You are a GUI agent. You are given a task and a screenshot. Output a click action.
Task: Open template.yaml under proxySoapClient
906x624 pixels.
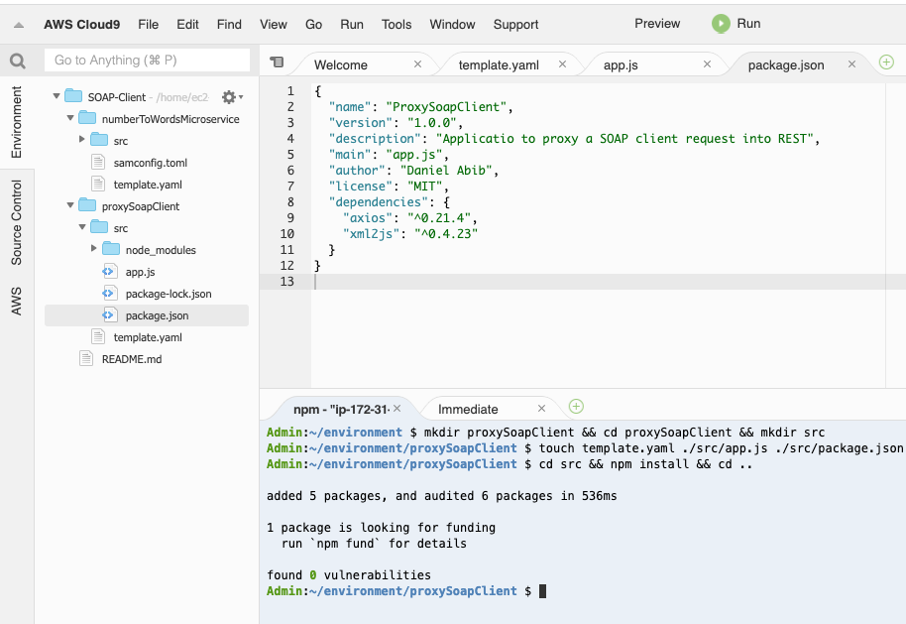pyautogui.click(x=148, y=337)
